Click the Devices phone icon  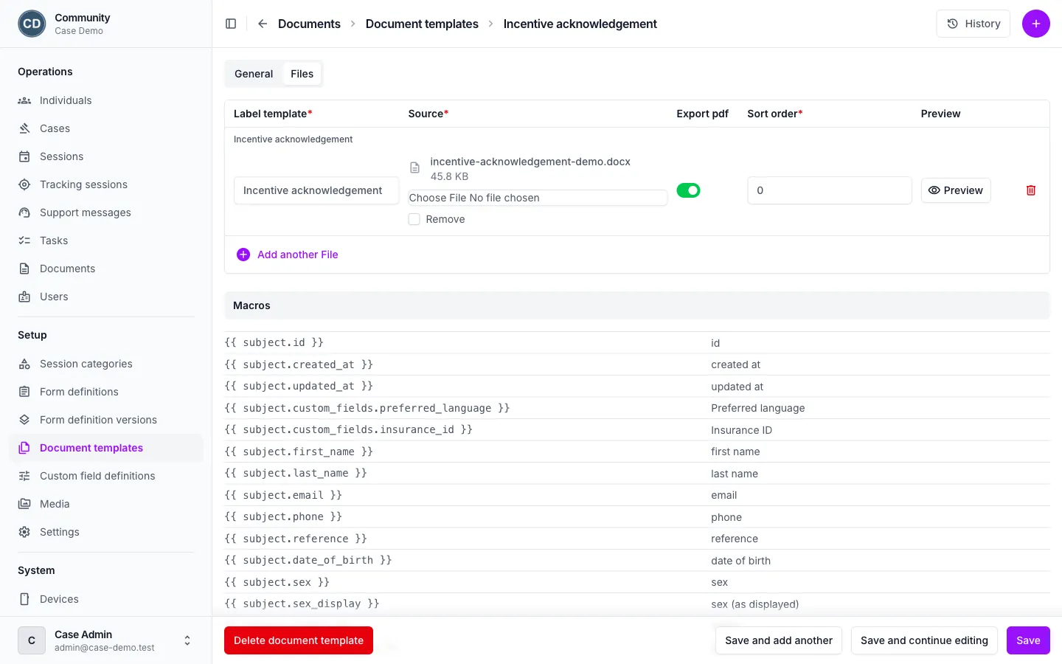point(24,599)
